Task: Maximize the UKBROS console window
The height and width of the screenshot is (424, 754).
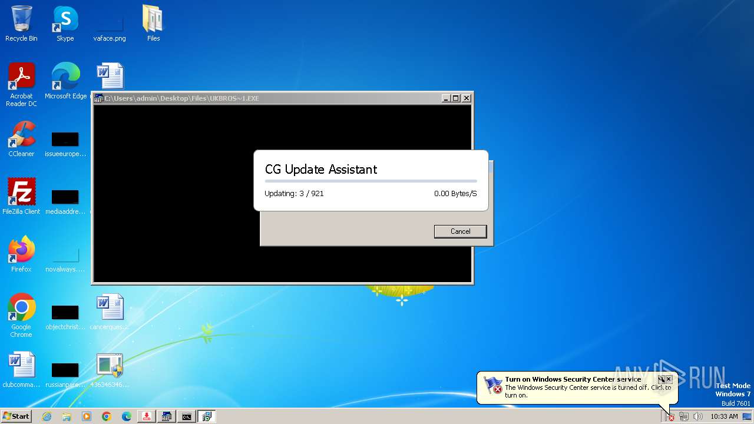Action: coord(455,98)
